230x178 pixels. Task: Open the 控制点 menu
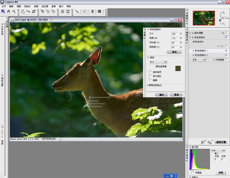27,6
